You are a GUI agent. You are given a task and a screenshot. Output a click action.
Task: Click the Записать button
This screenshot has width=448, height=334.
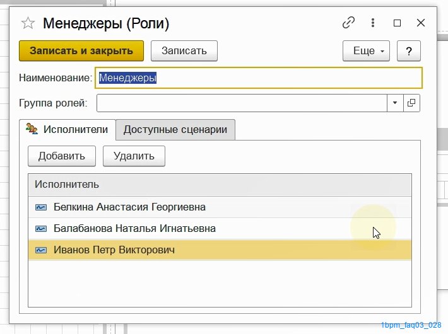[x=184, y=51]
